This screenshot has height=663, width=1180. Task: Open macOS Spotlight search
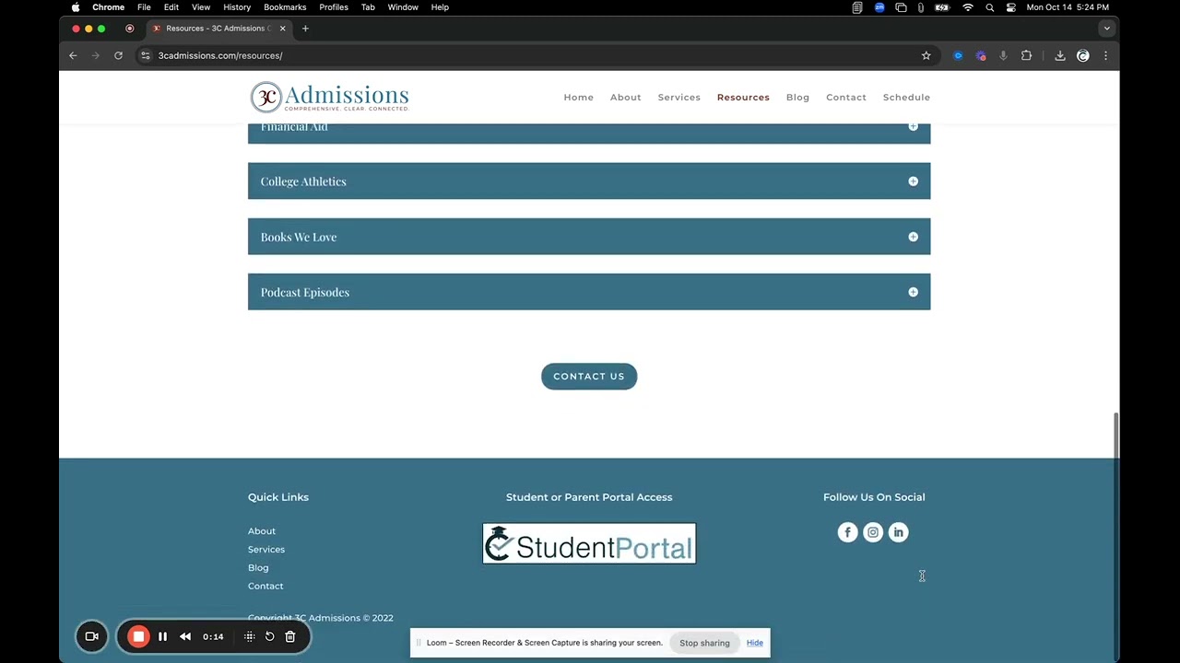coord(989,7)
